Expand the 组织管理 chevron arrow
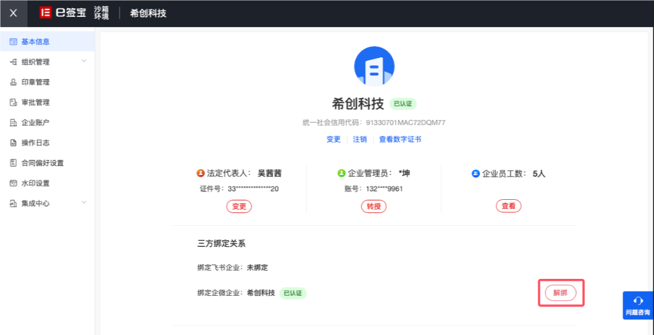The image size is (654, 335). (x=84, y=62)
